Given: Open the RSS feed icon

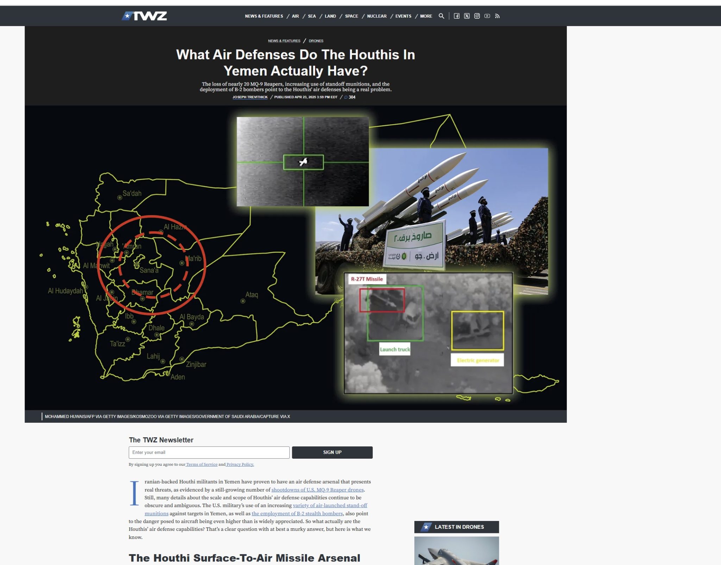Looking at the screenshot, I should (497, 16).
